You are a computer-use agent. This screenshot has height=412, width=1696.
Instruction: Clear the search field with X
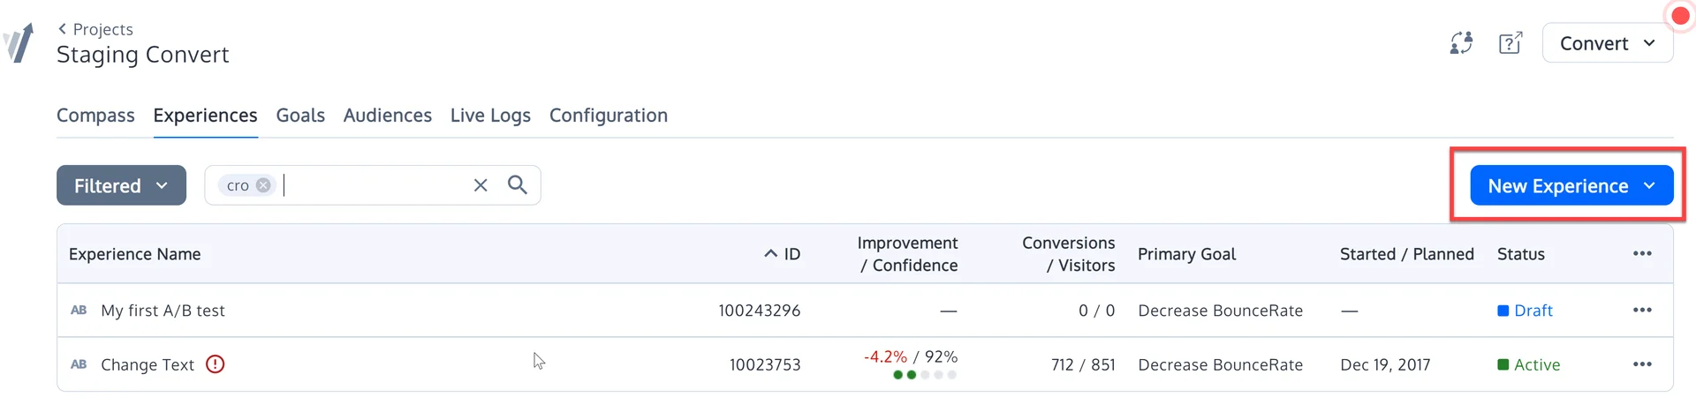pos(481,185)
